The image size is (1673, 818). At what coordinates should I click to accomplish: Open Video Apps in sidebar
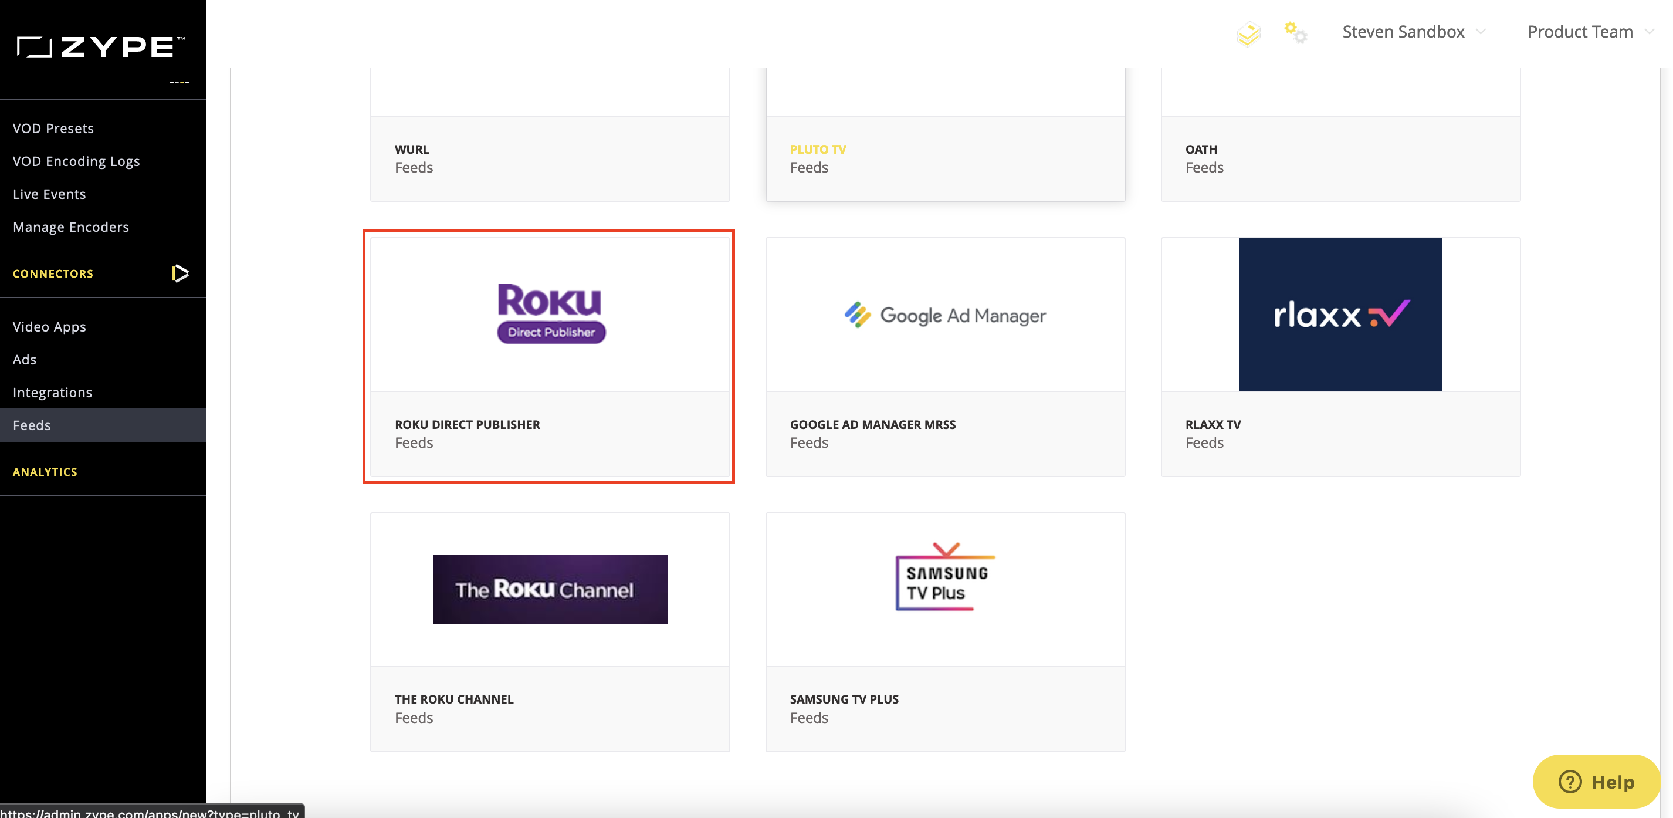(x=49, y=327)
